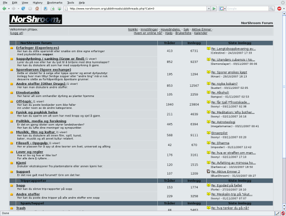The height and width of the screenshot is (216, 286).
Task: Click inside the Google search field
Action: click(248, 9)
